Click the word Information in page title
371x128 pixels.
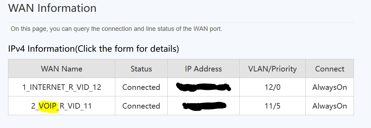(67, 8)
